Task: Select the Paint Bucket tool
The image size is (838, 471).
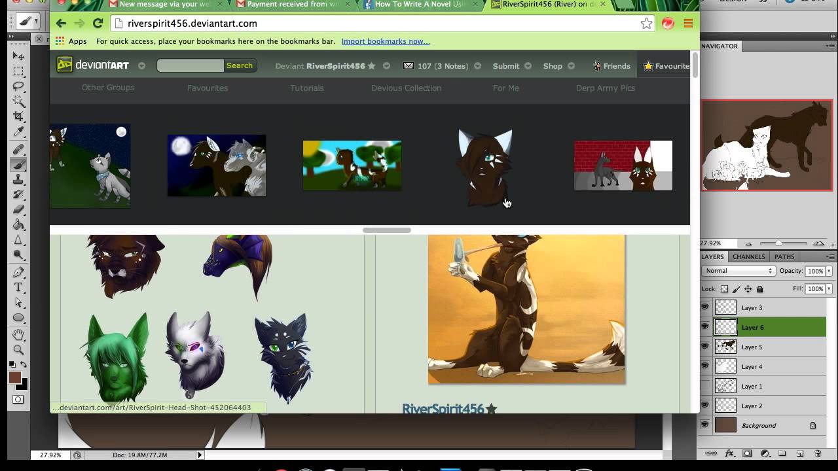Action: (x=18, y=225)
